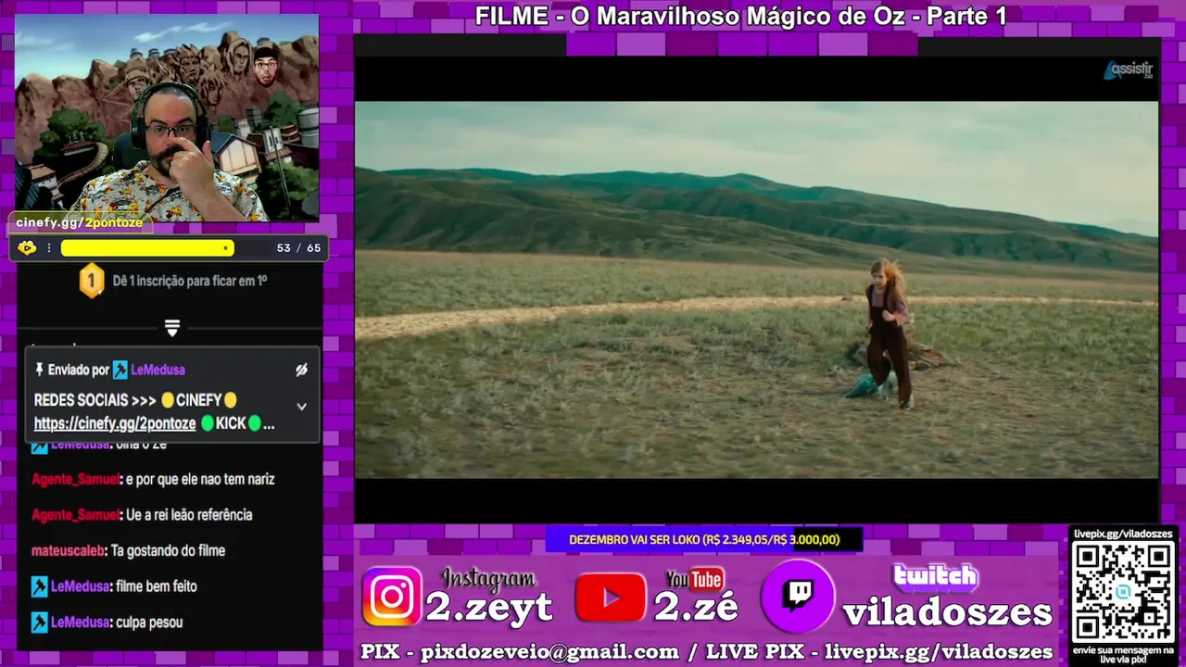Click the livepix QR code
Viewport: 1186px width, 667px height.
pyautogui.click(x=1124, y=591)
